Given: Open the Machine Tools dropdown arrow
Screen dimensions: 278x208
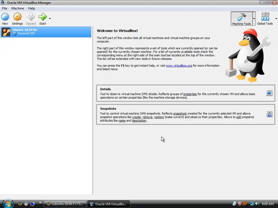Looking at the screenshot, I should coord(254,19).
